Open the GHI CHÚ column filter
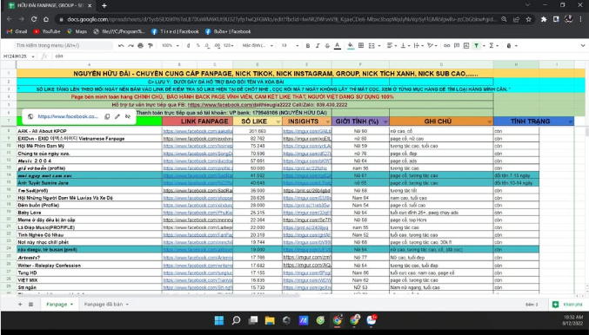Screen dimensions: 589x335 coord(489,122)
